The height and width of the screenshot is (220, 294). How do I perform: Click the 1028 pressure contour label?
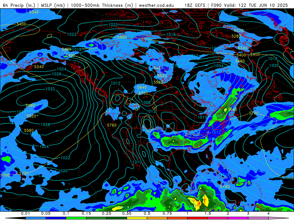(45, 125)
